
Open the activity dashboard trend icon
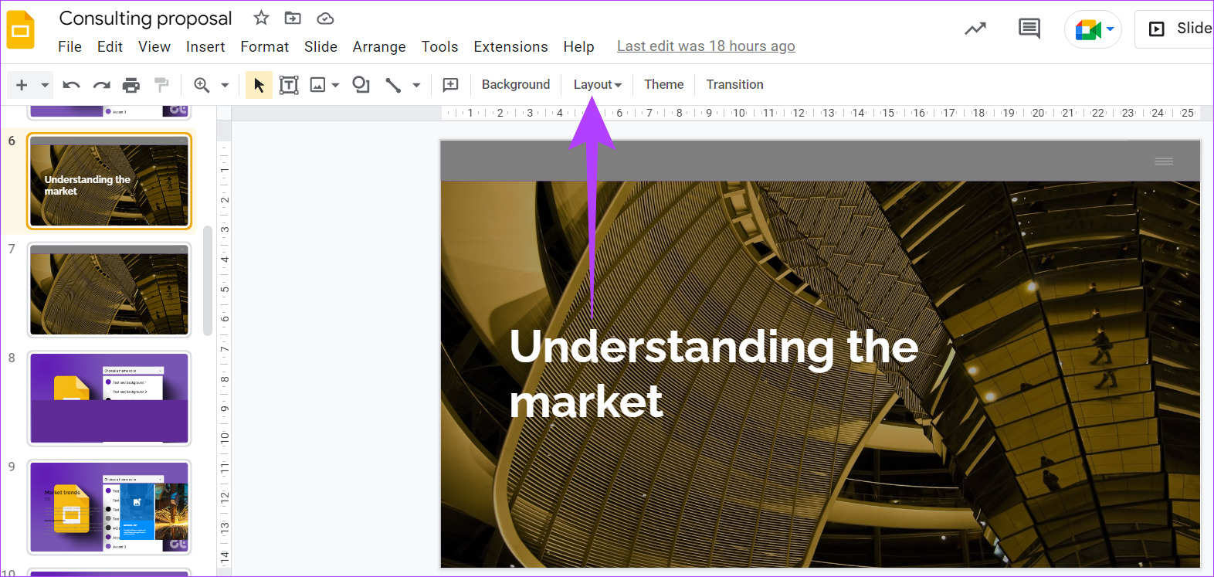point(975,29)
